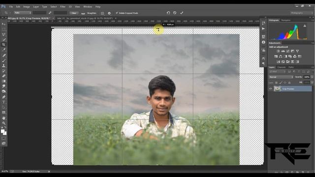Viewport: 315px width, 177px height.
Task: Select the Lasso tool
Action: point(3,34)
